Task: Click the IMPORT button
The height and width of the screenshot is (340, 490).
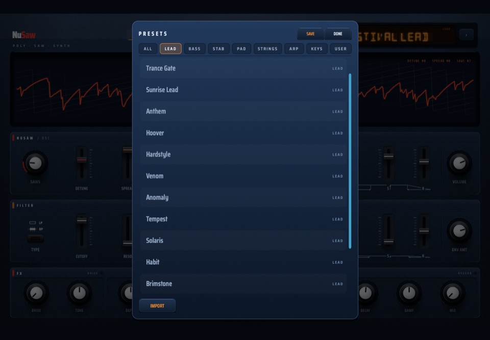Action: 157,306
